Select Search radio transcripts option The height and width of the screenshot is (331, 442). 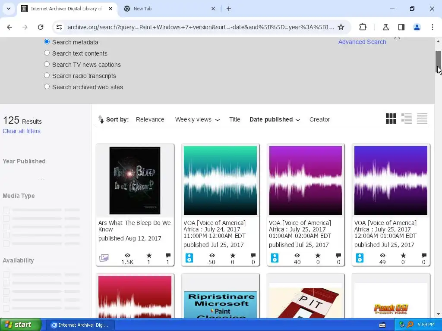47,75
